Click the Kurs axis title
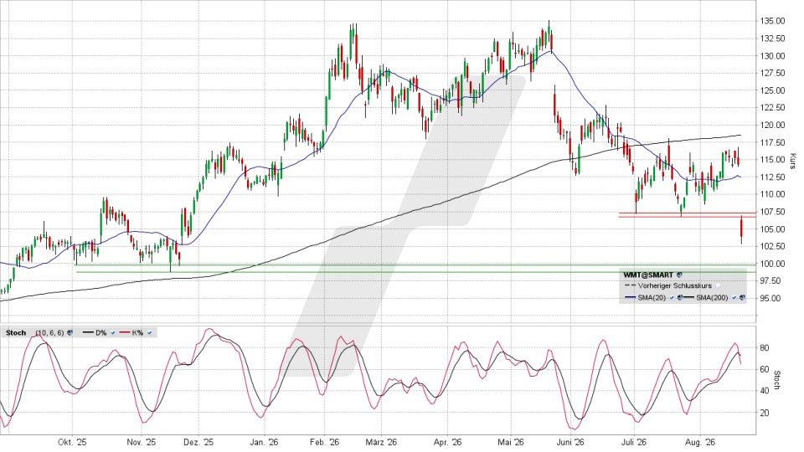The image size is (804, 452). tap(793, 162)
